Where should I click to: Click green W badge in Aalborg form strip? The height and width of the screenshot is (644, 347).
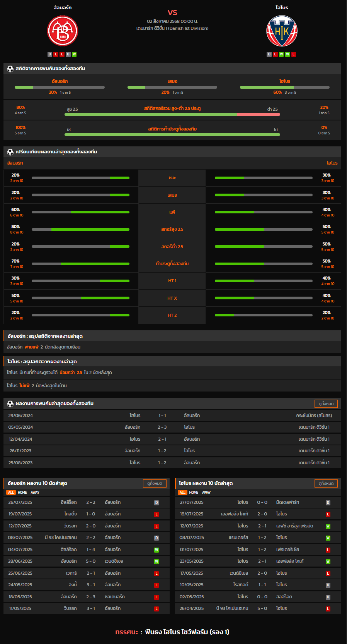(x=74, y=54)
